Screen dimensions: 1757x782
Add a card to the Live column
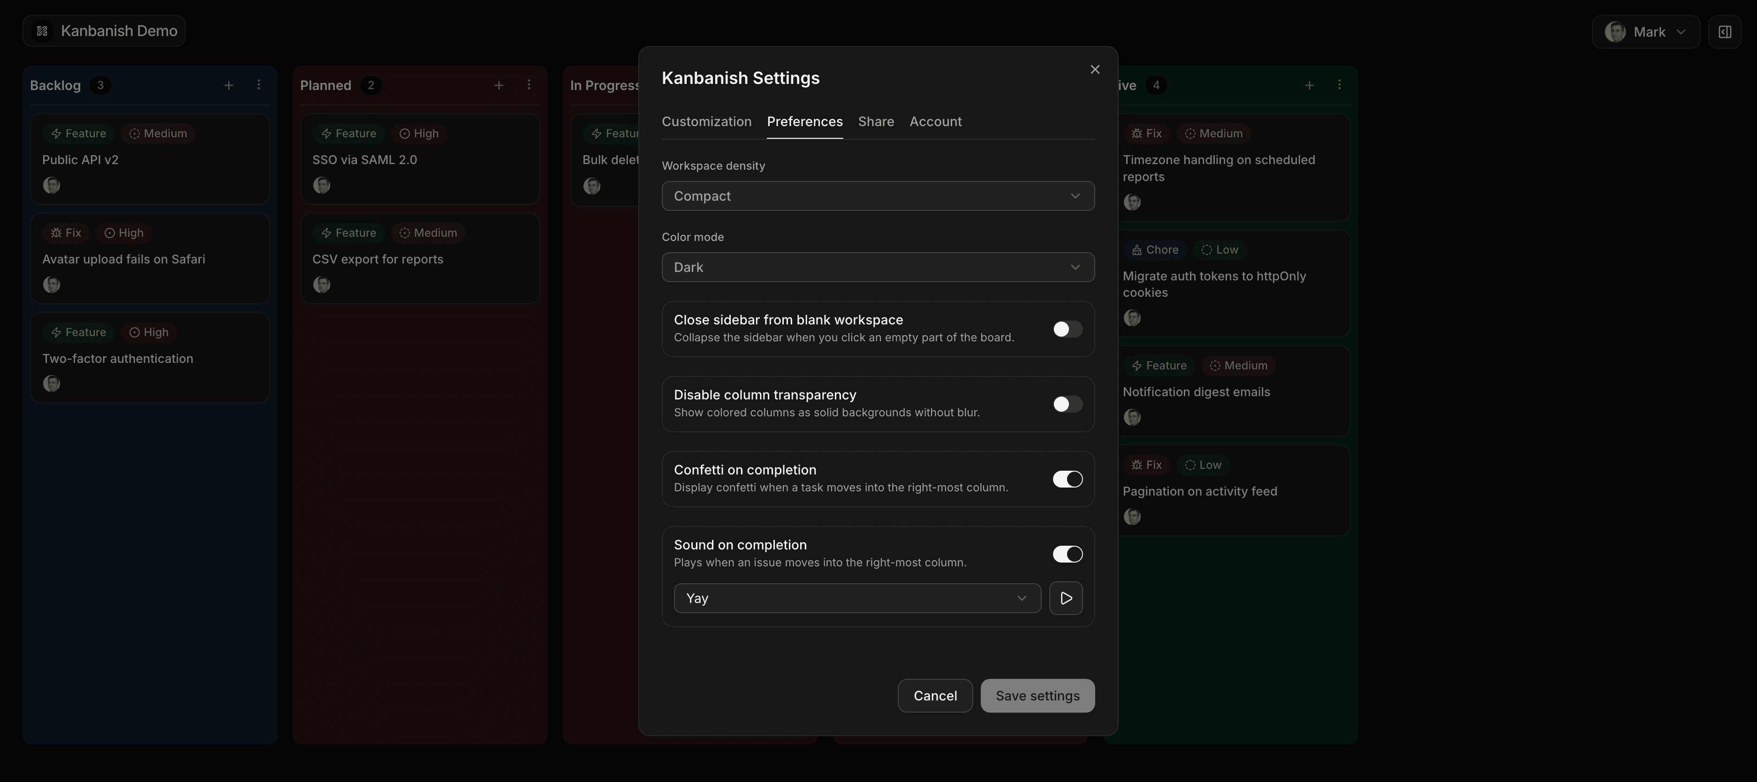tap(1309, 85)
